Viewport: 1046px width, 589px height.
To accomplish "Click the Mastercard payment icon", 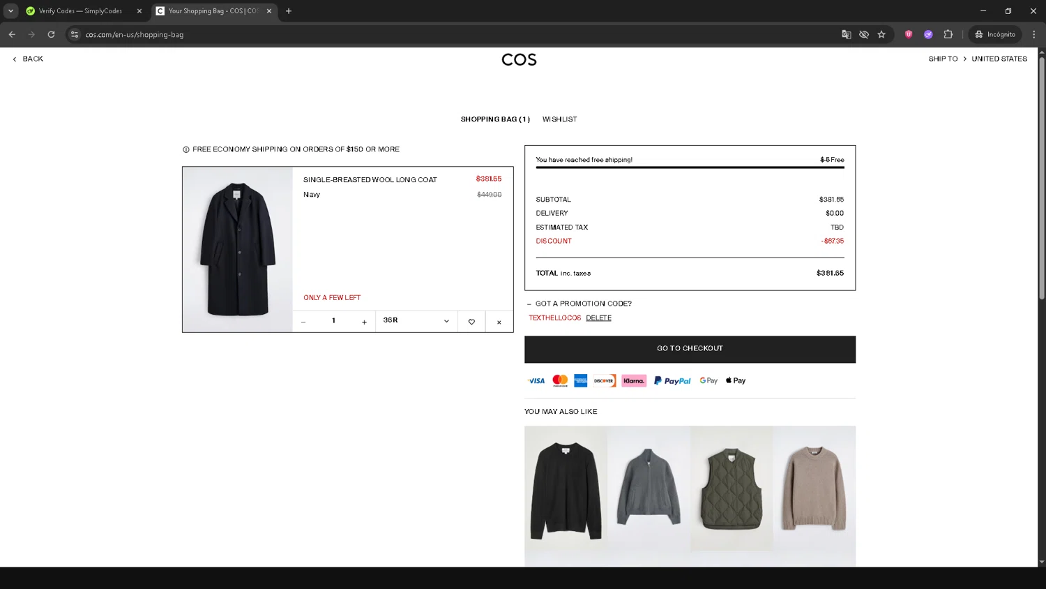I will coord(560,381).
